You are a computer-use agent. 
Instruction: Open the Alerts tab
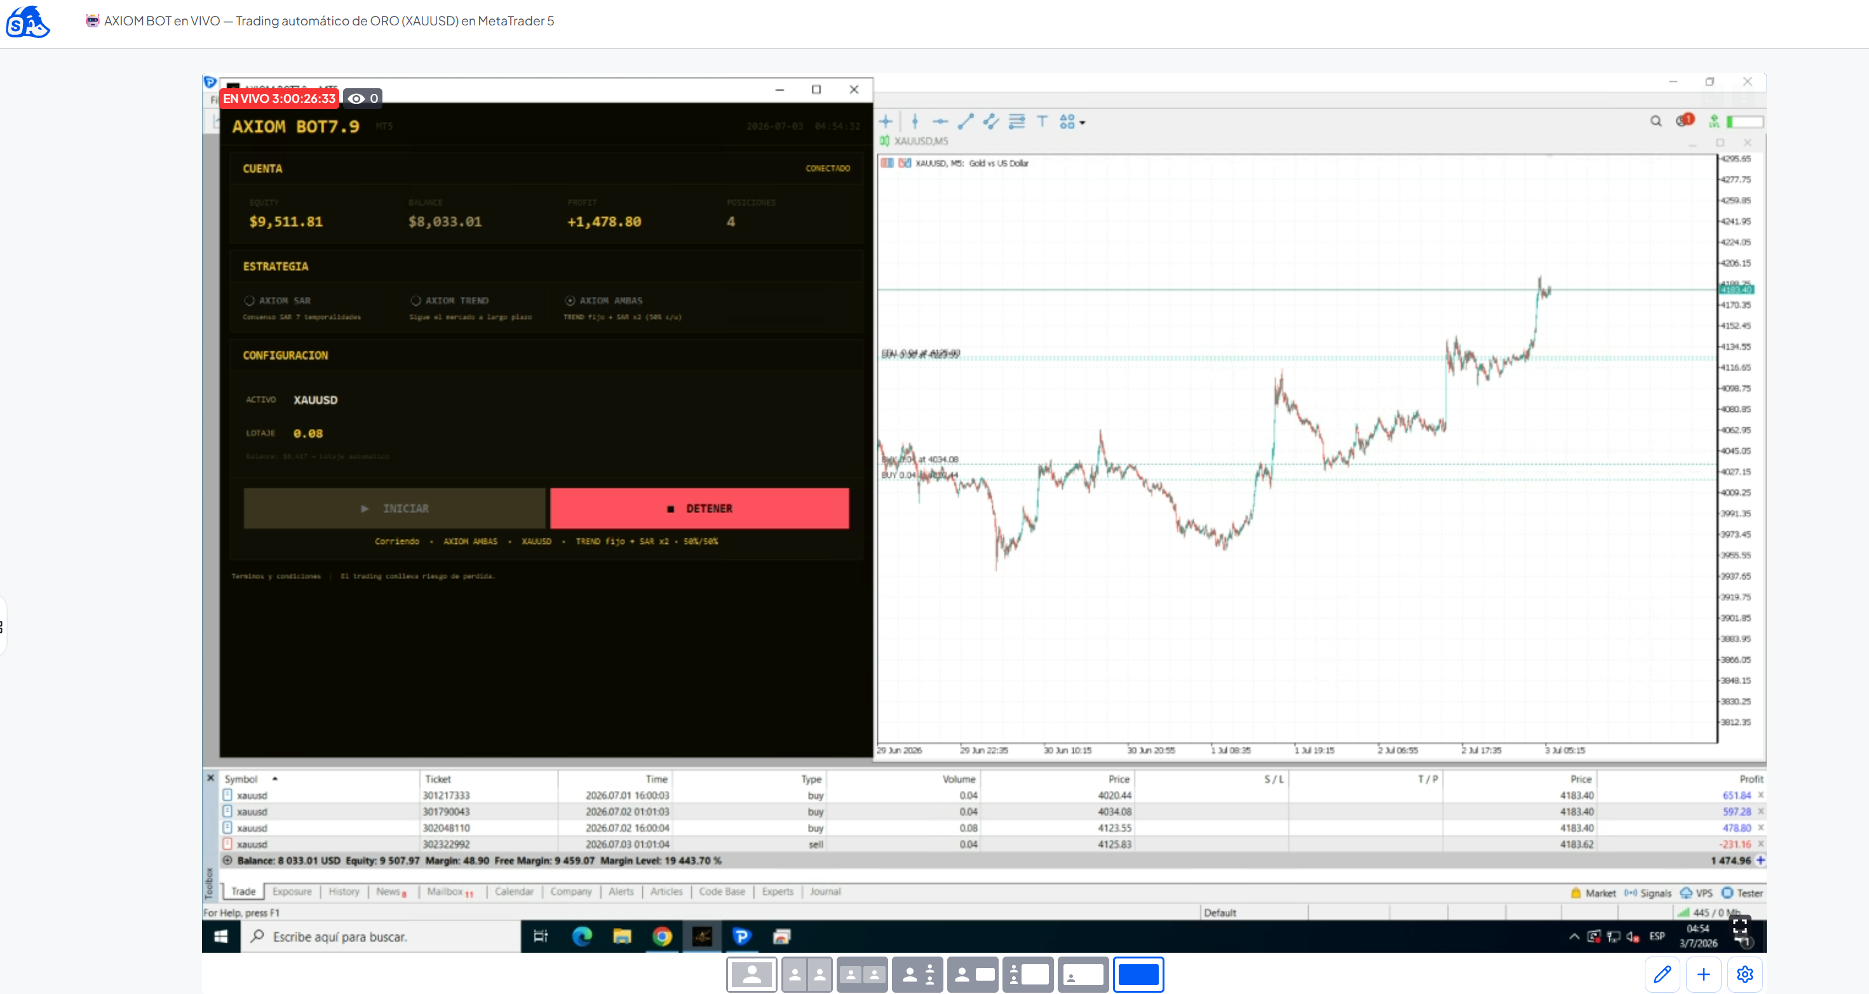point(621,892)
